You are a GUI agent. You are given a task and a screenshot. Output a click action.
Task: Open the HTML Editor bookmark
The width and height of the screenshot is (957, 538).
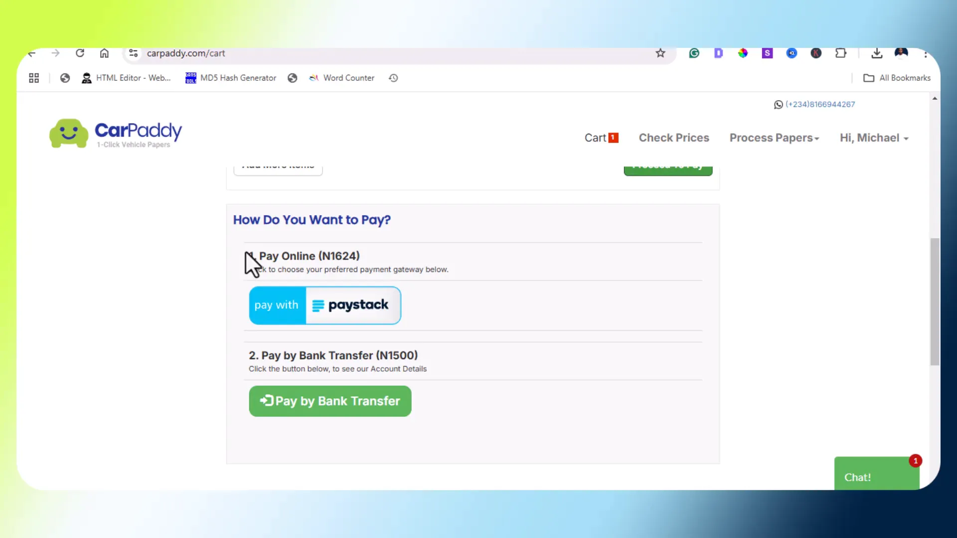[x=126, y=78]
